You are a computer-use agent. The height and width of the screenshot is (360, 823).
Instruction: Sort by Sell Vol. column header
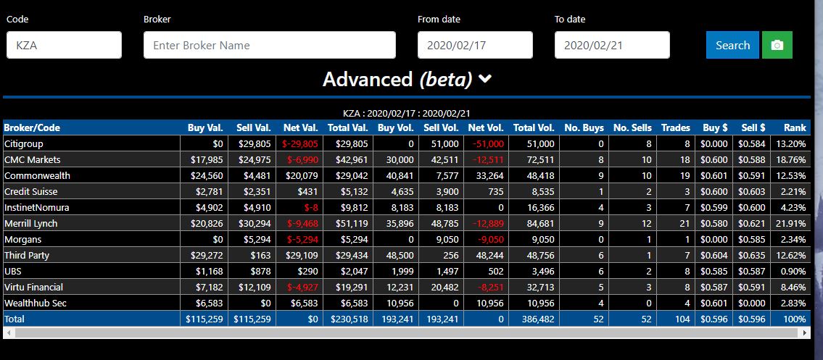(441, 127)
